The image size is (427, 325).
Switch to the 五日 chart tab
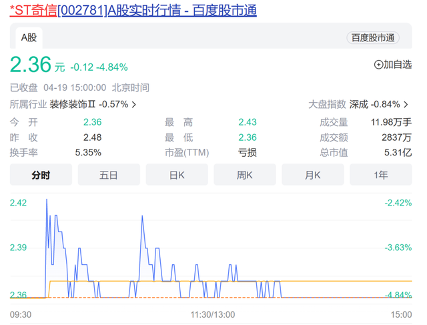(x=109, y=175)
